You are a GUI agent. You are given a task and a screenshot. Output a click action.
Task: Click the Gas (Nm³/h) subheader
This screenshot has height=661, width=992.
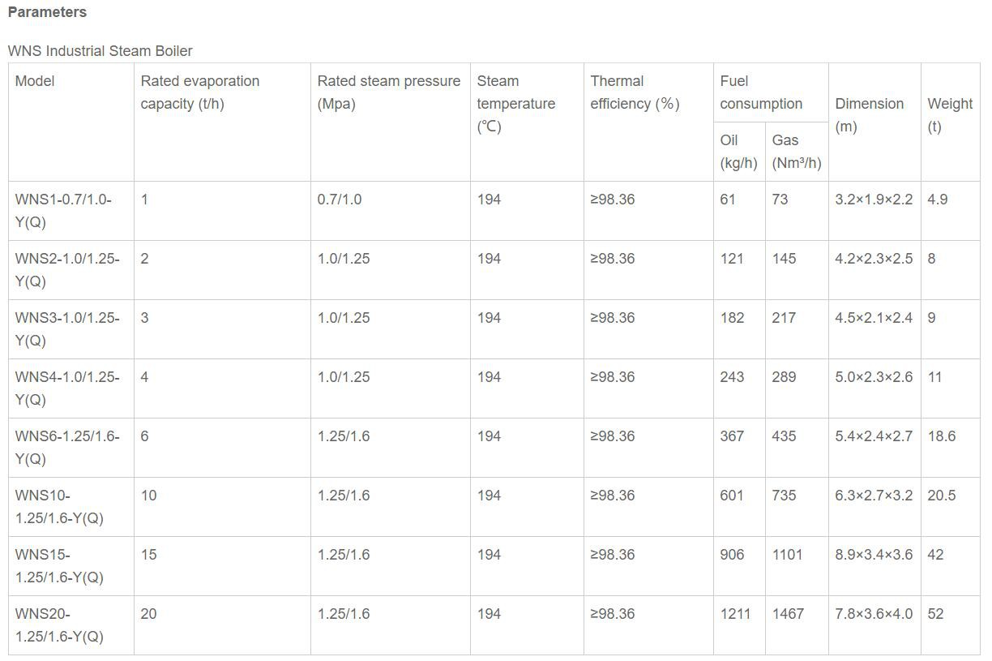click(x=796, y=152)
